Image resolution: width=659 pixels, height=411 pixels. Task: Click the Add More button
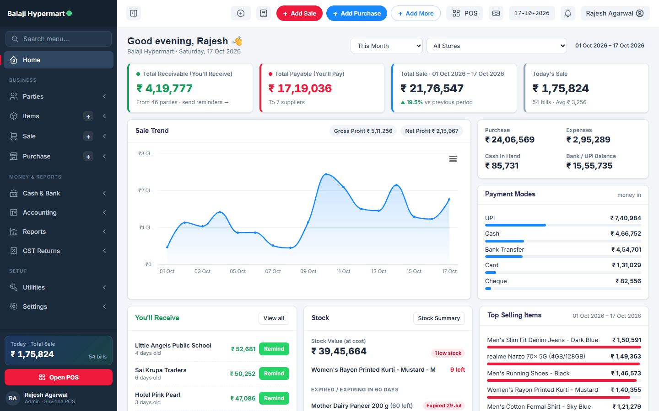click(x=416, y=13)
